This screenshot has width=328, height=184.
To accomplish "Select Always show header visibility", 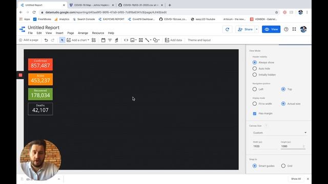I will 255,62.
